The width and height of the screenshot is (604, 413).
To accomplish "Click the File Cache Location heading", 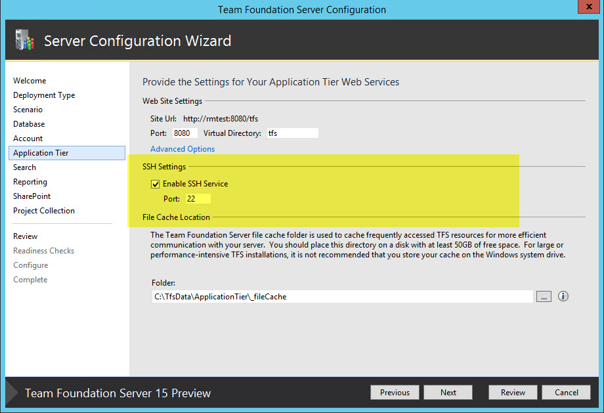I will (176, 217).
